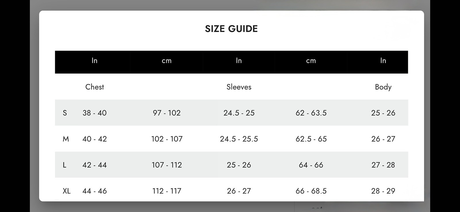Select large body value 27 - 28
This screenshot has width=460, height=212.
[383, 165]
